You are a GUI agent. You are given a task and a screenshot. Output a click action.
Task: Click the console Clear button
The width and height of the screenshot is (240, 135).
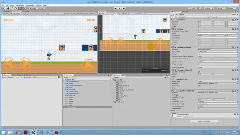click(x=4, y=77)
